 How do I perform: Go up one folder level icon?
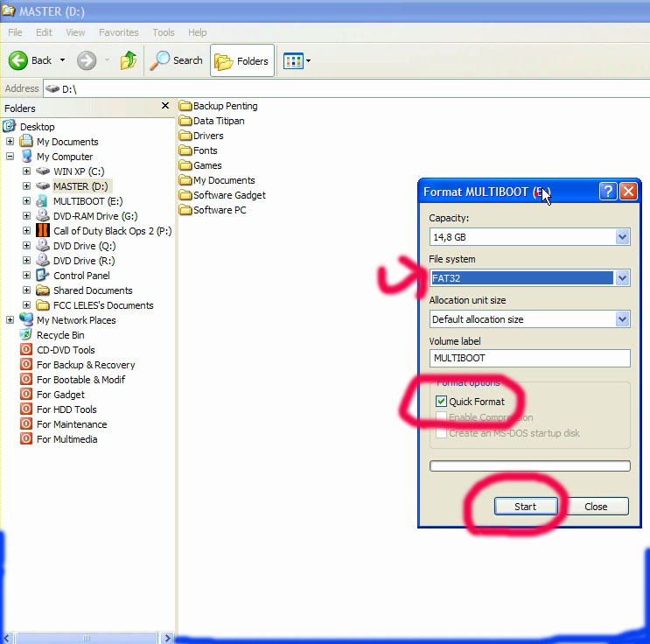click(129, 60)
